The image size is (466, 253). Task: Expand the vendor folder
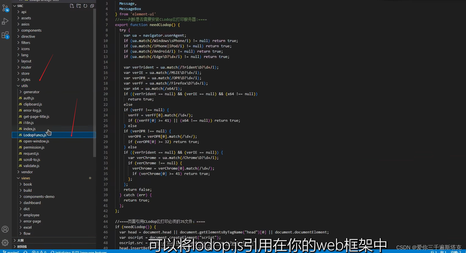(54, 172)
